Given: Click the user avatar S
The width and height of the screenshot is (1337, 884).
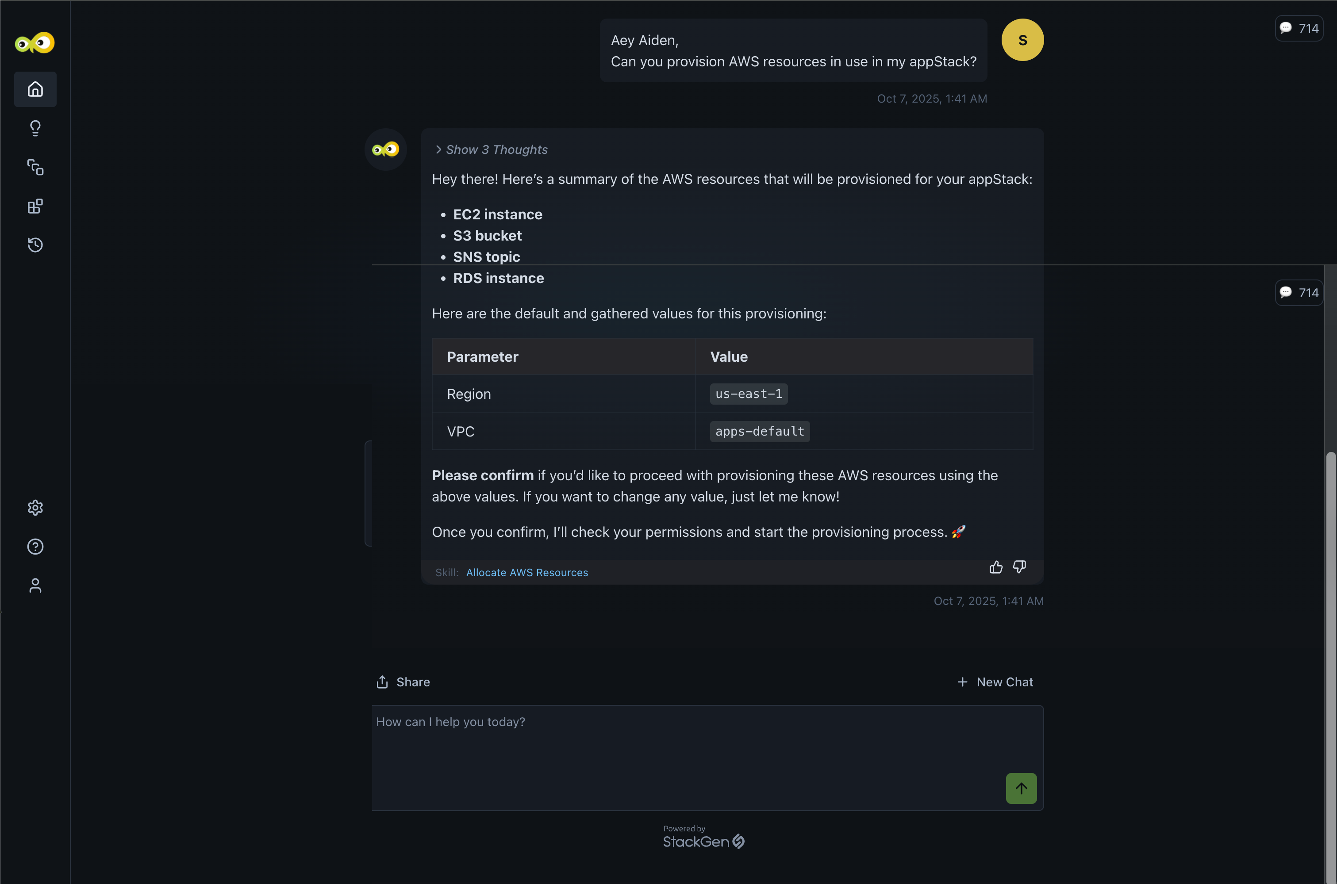Looking at the screenshot, I should click(x=1022, y=40).
